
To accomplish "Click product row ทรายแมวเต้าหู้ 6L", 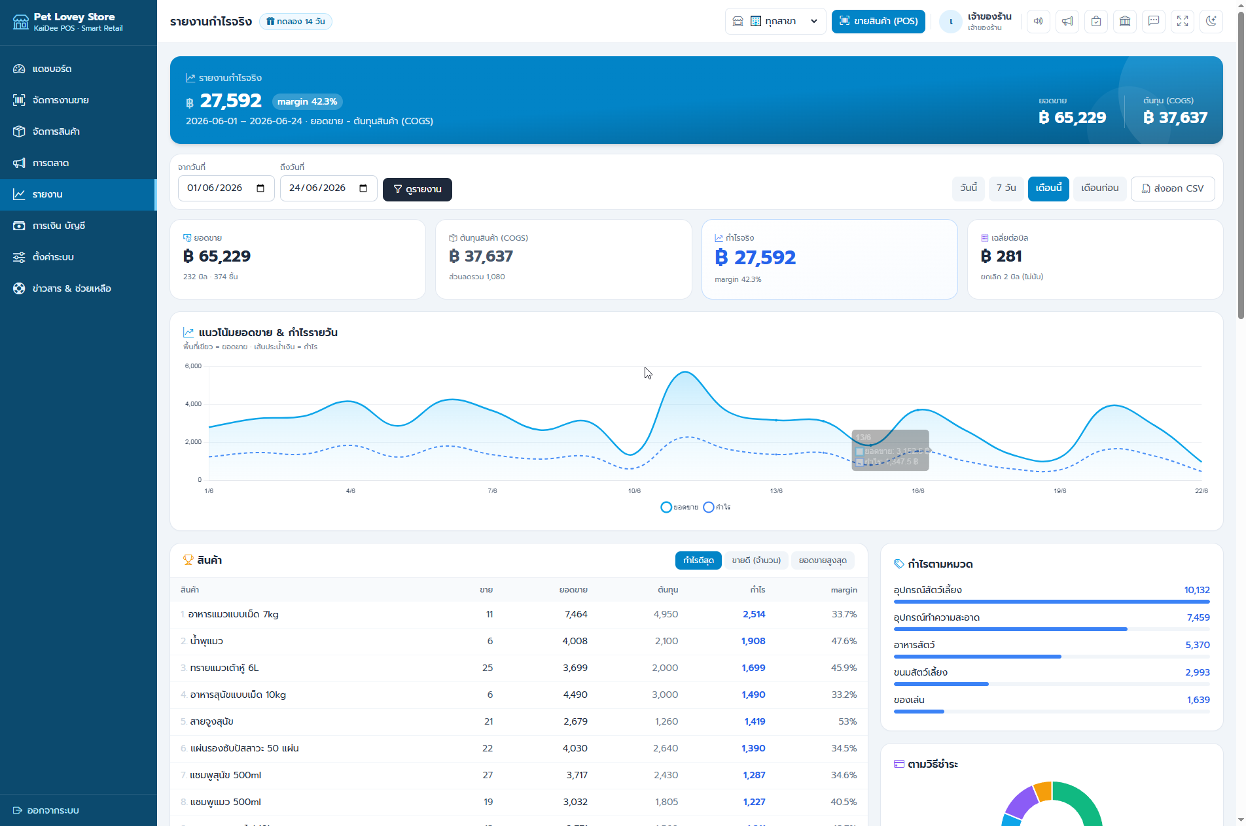I will point(519,668).
